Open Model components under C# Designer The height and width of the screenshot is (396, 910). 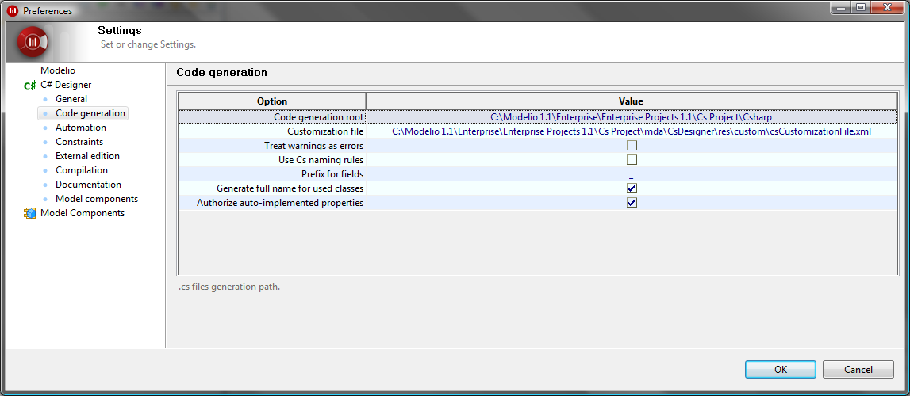coord(97,199)
